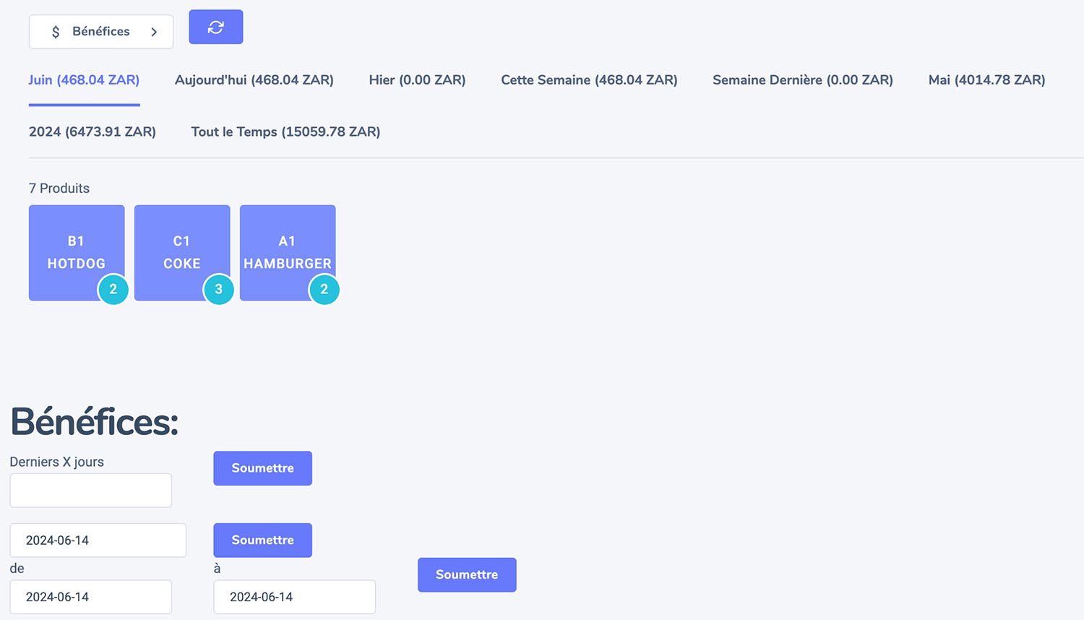Click the '7 Produits' text

[59, 189]
